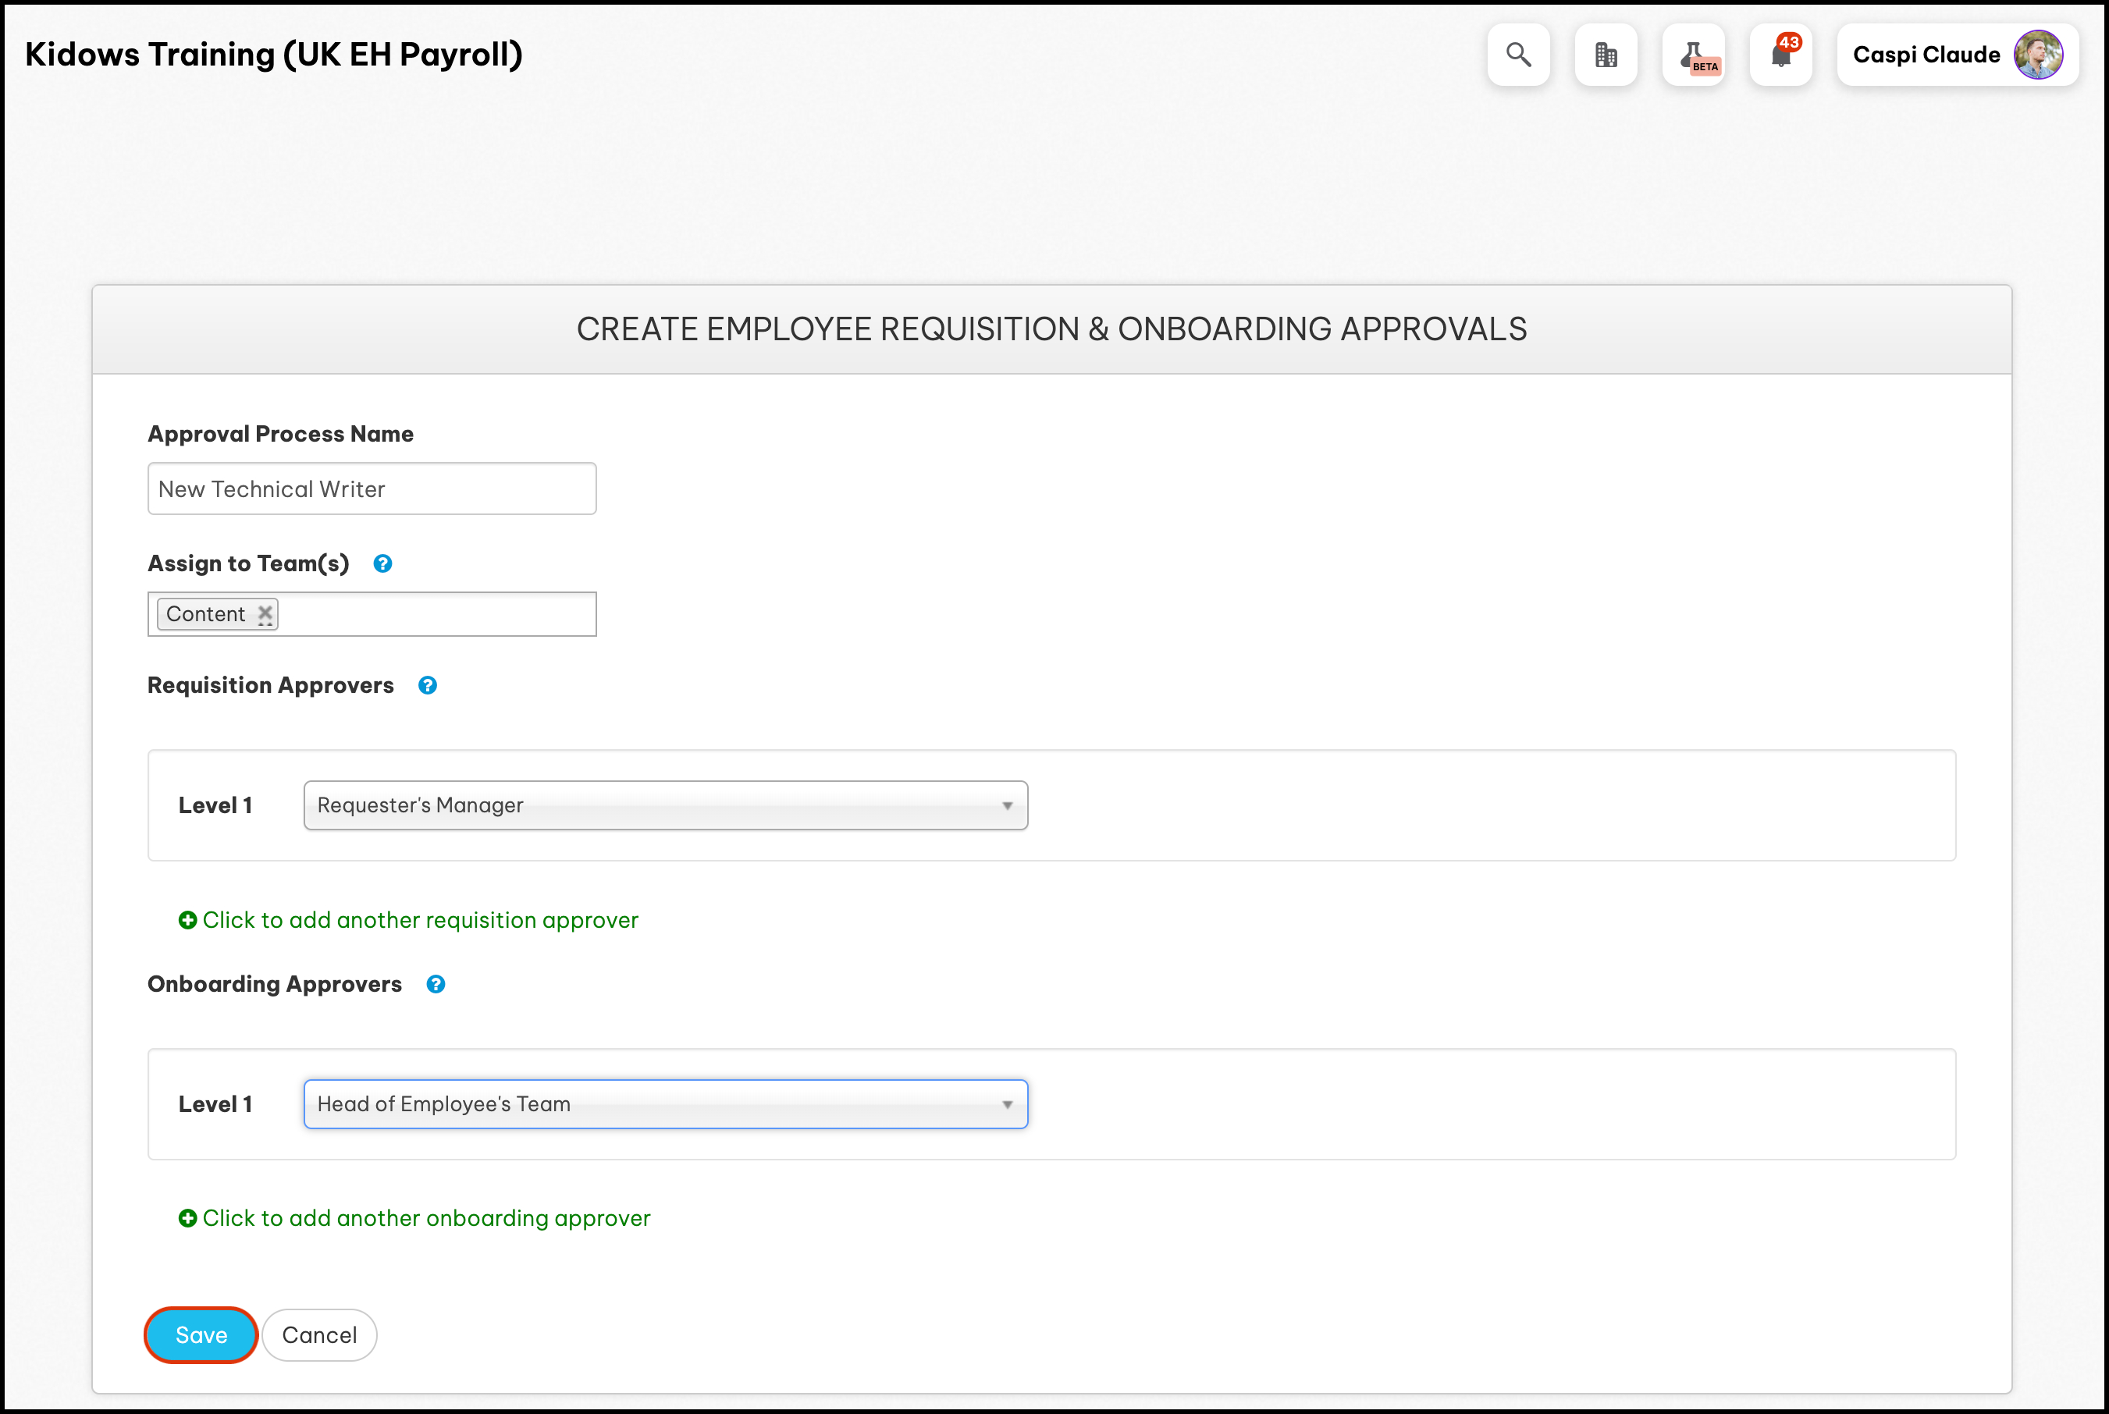Open the Requester's Manager dropdown
Viewport: 2109px width, 1414px height.
pyautogui.click(x=666, y=805)
